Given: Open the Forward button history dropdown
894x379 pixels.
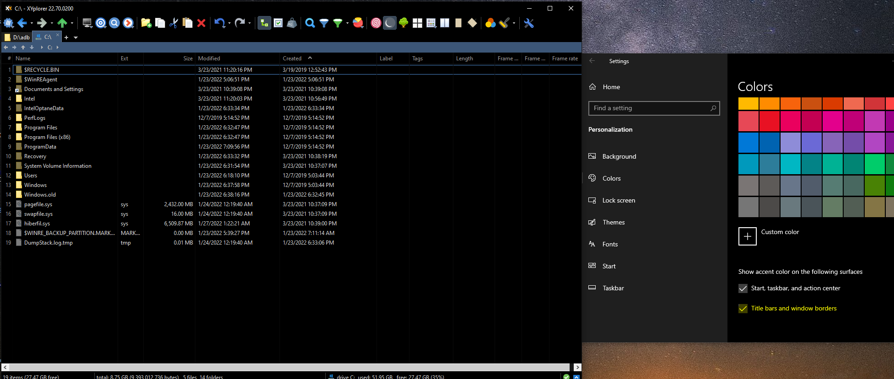Looking at the screenshot, I should pos(52,23).
